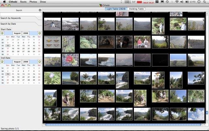Open the Chhobi application menu
209x131 pixels.
click(13, 2)
